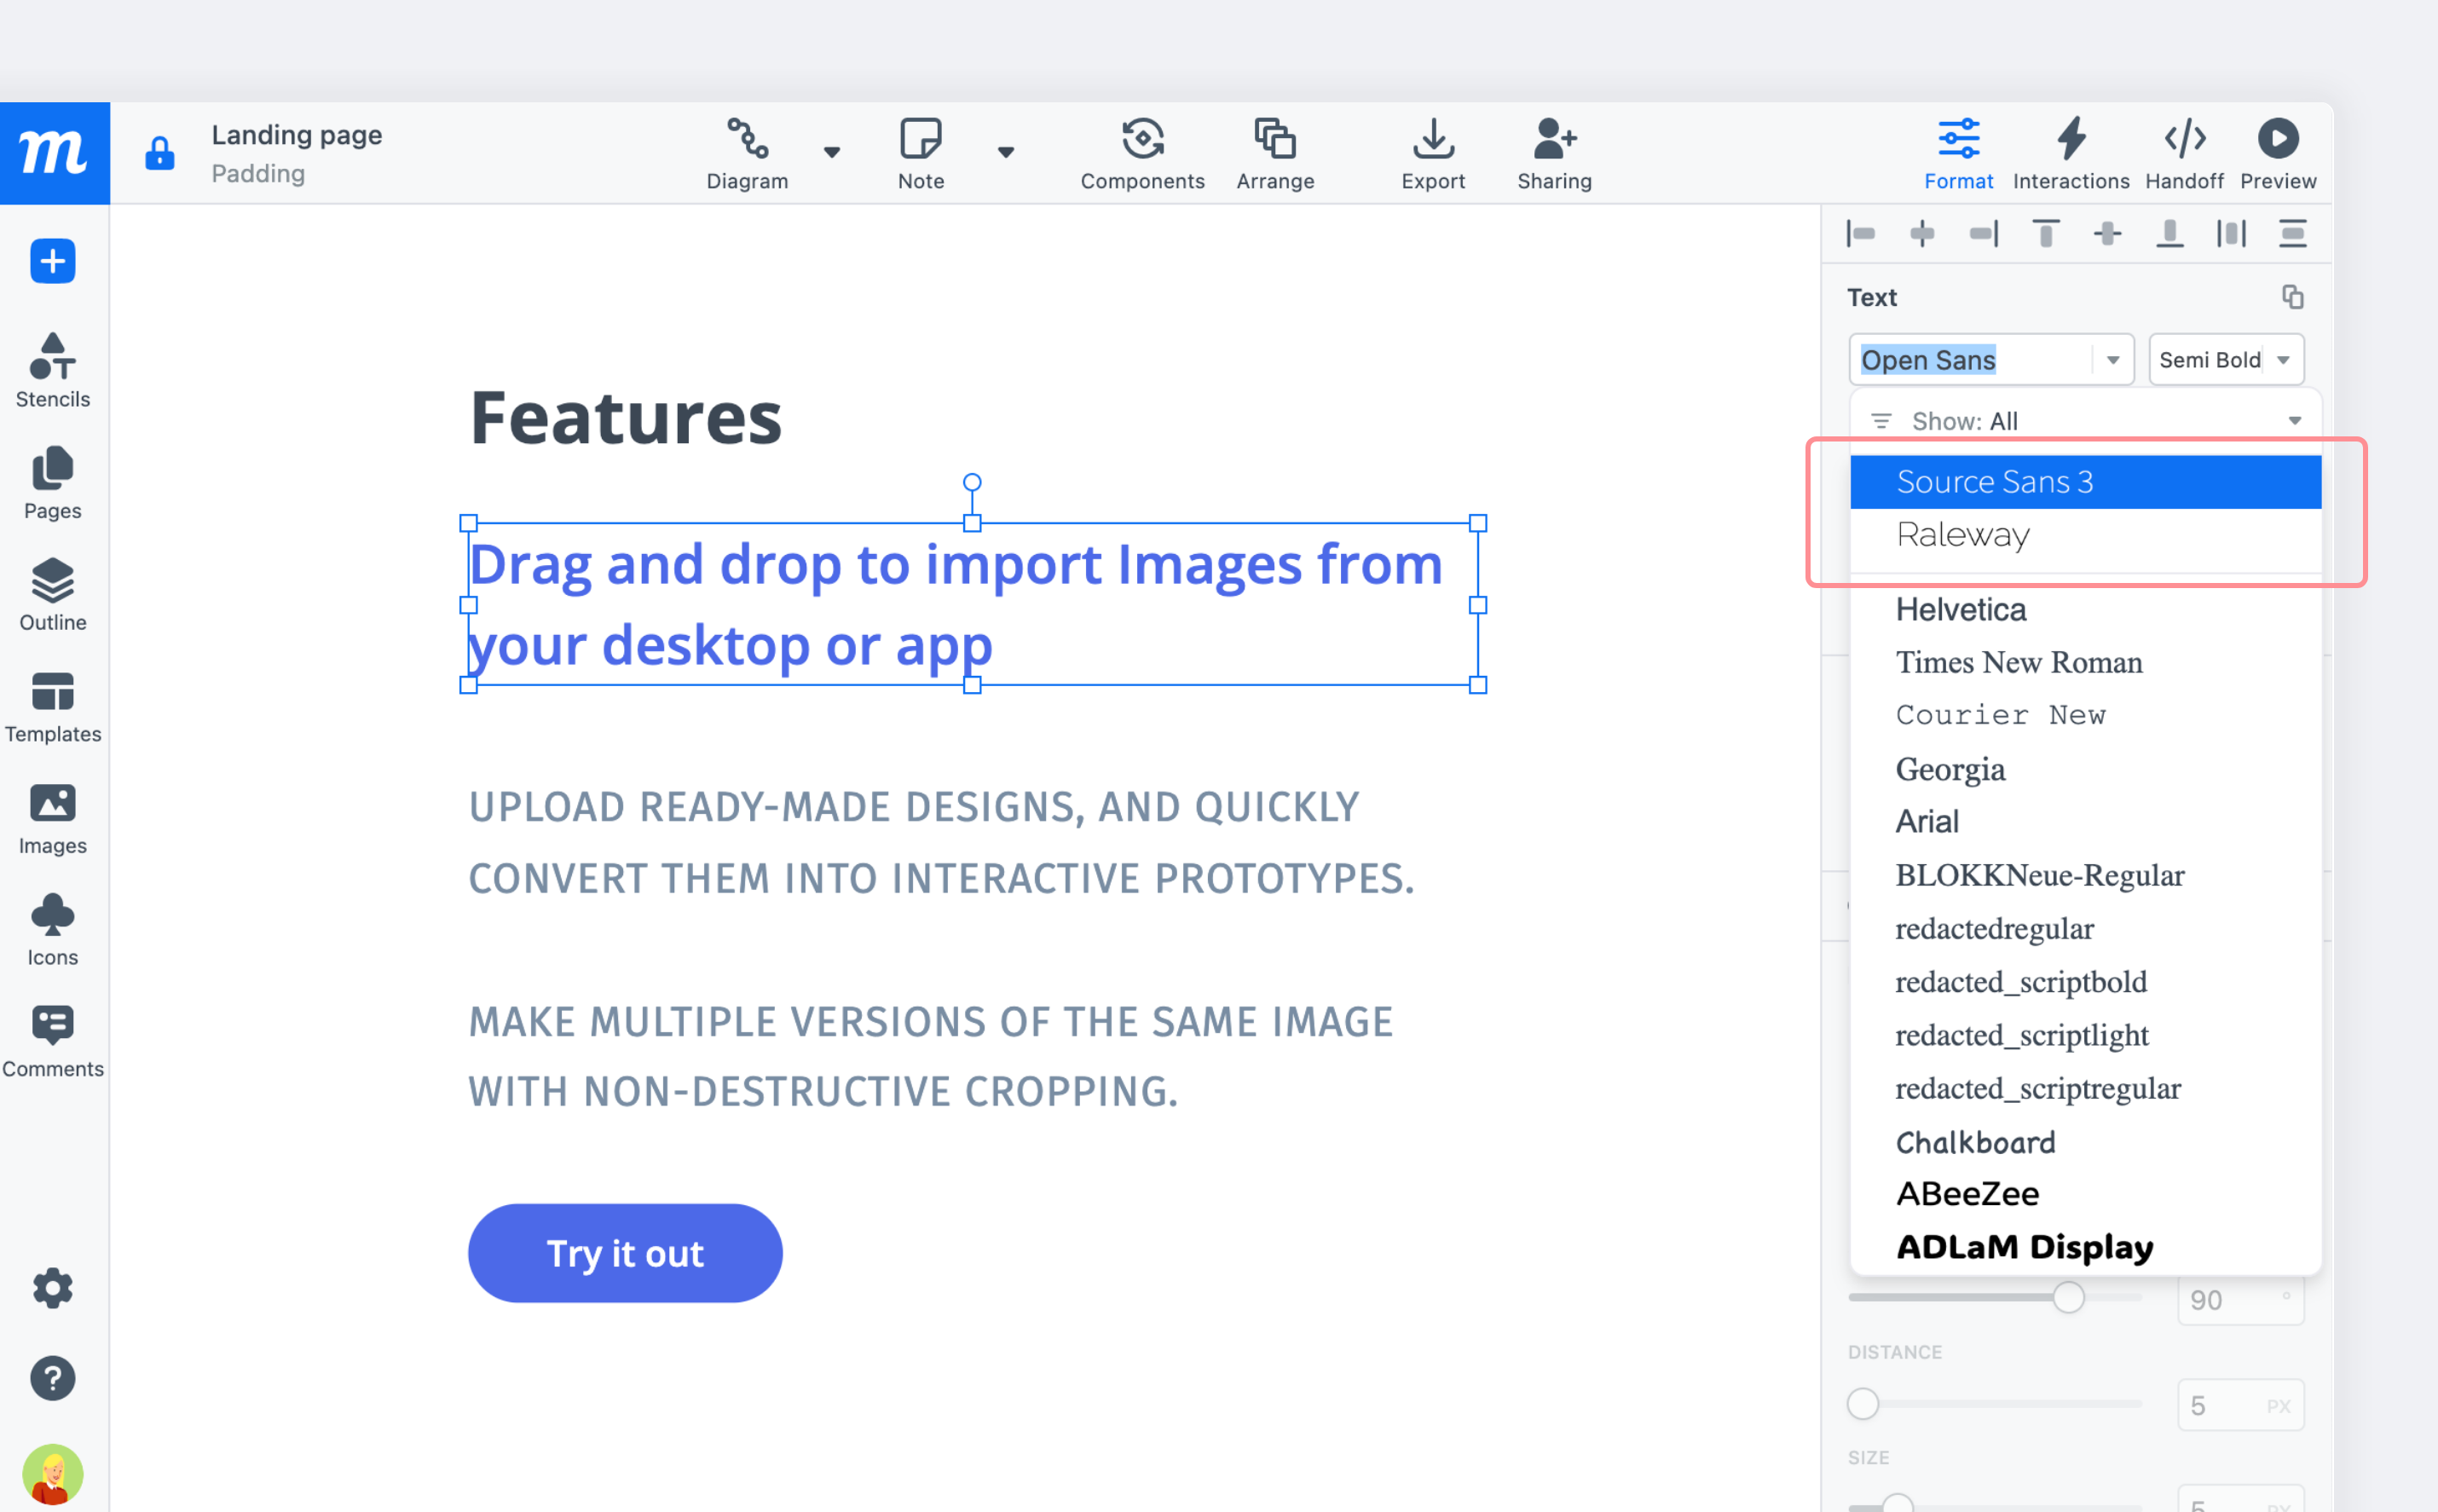Click the Distance slider handle
2438x1512 pixels.
[1863, 1404]
